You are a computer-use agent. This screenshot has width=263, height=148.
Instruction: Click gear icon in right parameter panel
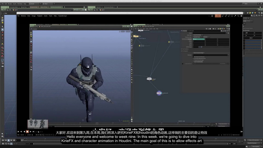tap(252, 16)
